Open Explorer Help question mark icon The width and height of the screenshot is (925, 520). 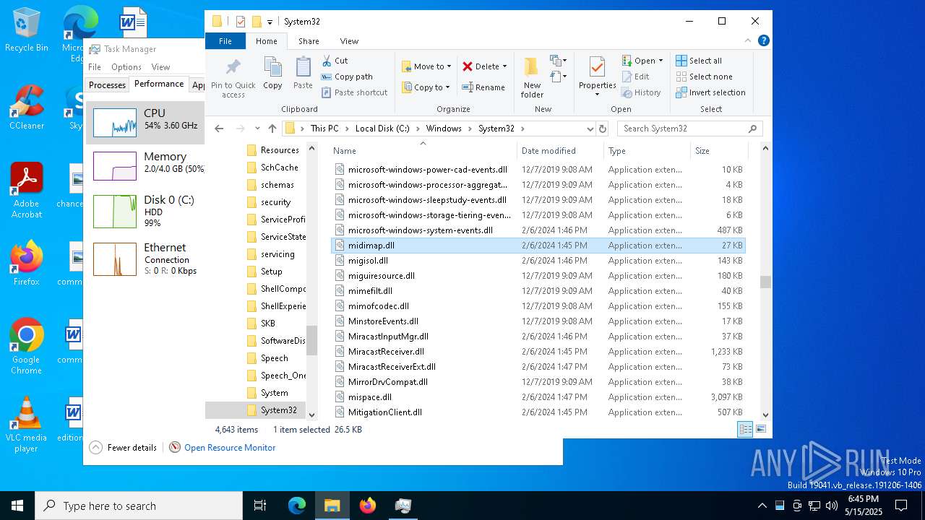pyautogui.click(x=763, y=41)
